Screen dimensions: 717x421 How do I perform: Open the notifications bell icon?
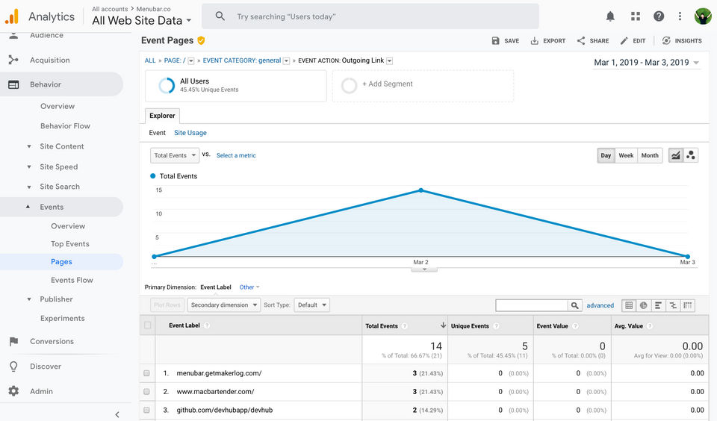click(610, 16)
